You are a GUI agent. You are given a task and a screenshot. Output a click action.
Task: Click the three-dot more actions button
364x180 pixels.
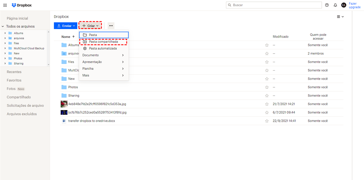111,26
